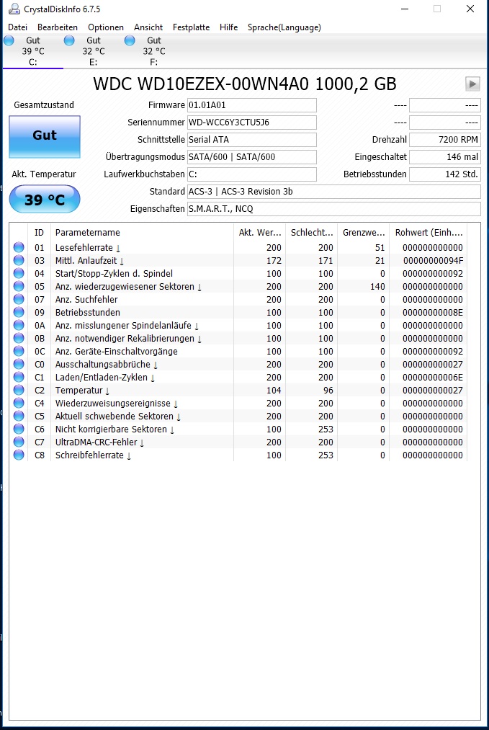The image size is (489, 730).
Task: Open the Ansicht menu
Action: (x=148, y=27)
